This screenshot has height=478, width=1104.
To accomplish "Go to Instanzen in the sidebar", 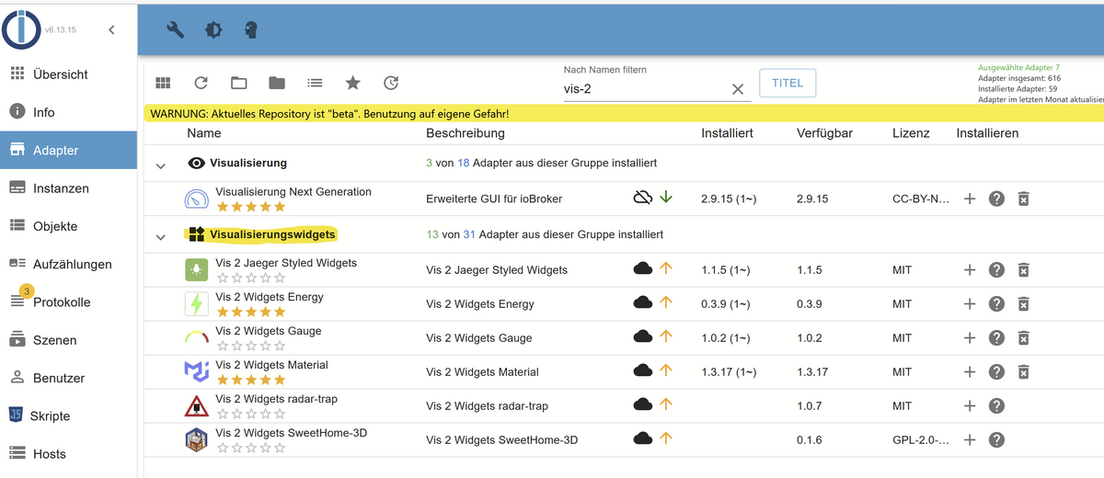I will pos(68,188).
